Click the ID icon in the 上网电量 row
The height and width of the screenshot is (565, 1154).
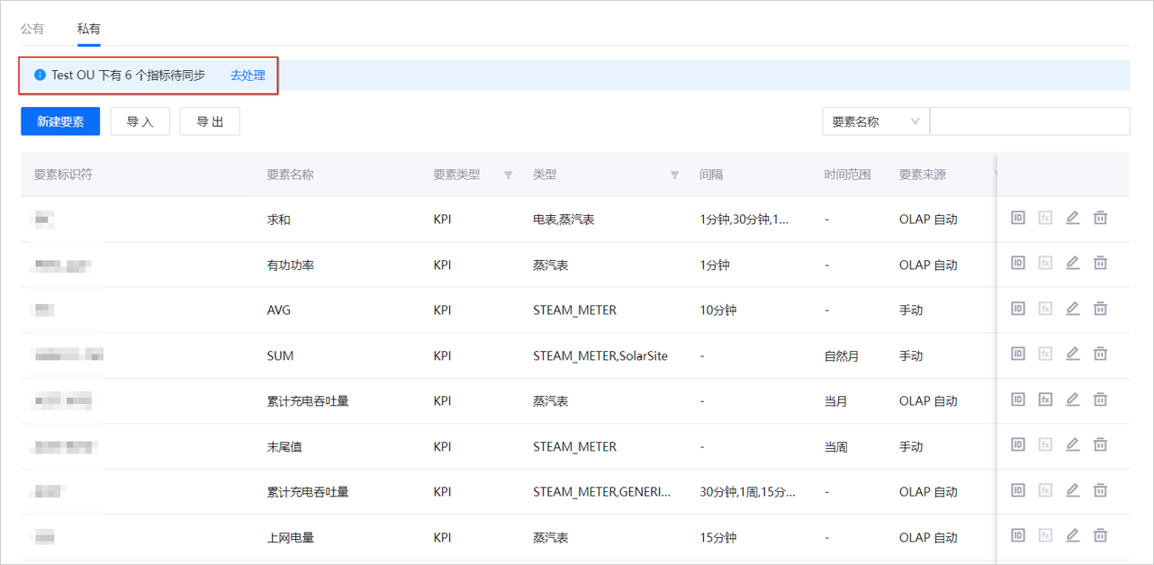pyautogui.click(x=1018, y=536)
